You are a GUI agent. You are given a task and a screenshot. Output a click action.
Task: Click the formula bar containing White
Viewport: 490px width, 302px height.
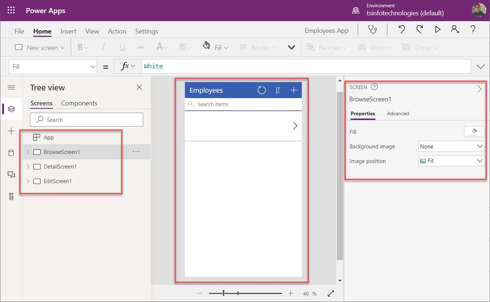[305, 66]
